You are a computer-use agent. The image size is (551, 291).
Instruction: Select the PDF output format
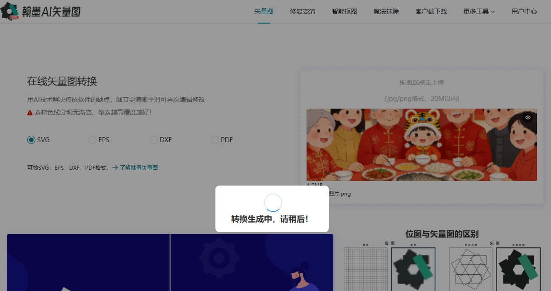coord(215,140)
